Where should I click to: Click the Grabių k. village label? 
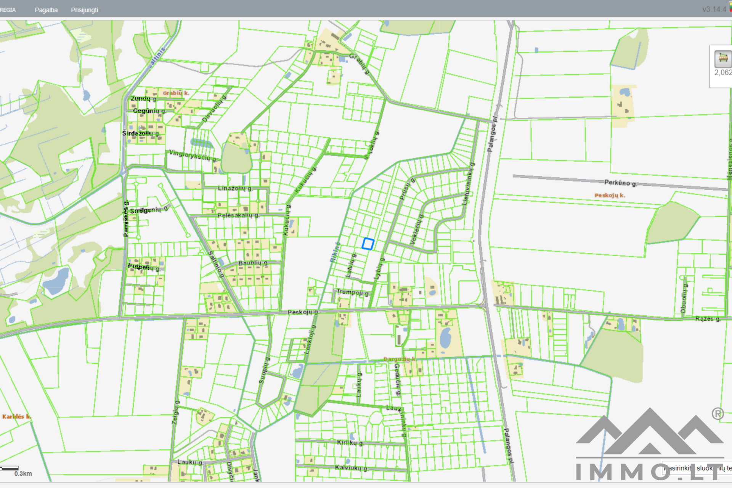click(176, 93)
